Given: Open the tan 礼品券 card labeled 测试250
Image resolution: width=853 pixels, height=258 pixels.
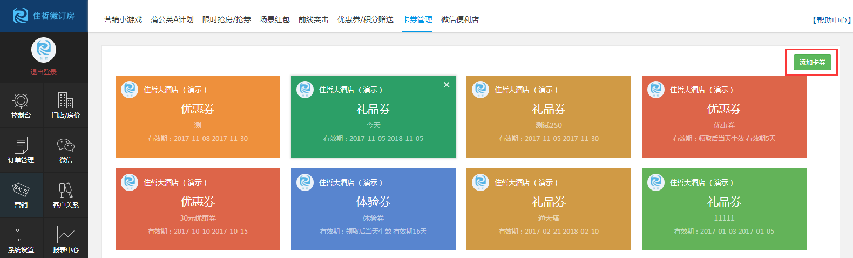Looking at the screenshot, I should 549,117.
